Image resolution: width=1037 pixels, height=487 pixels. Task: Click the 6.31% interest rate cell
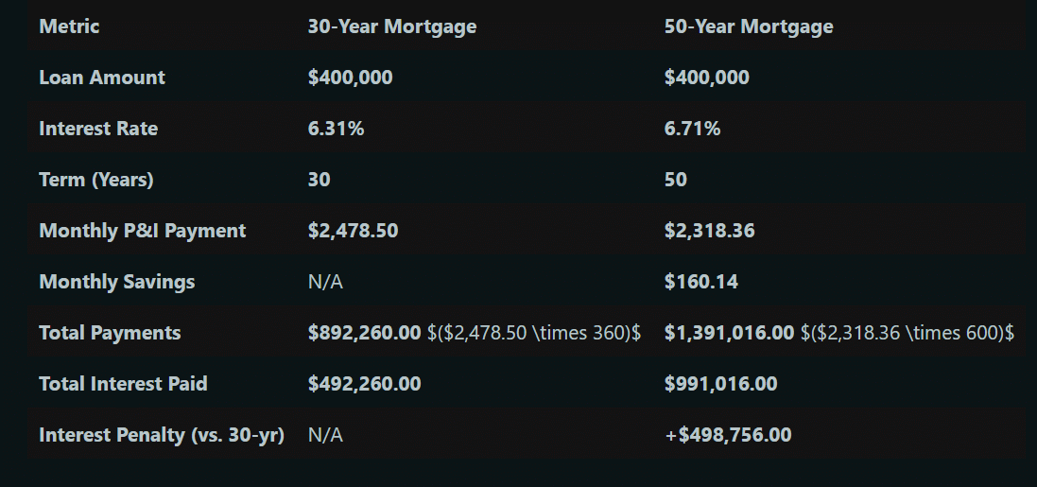click(x=336, y=129)
